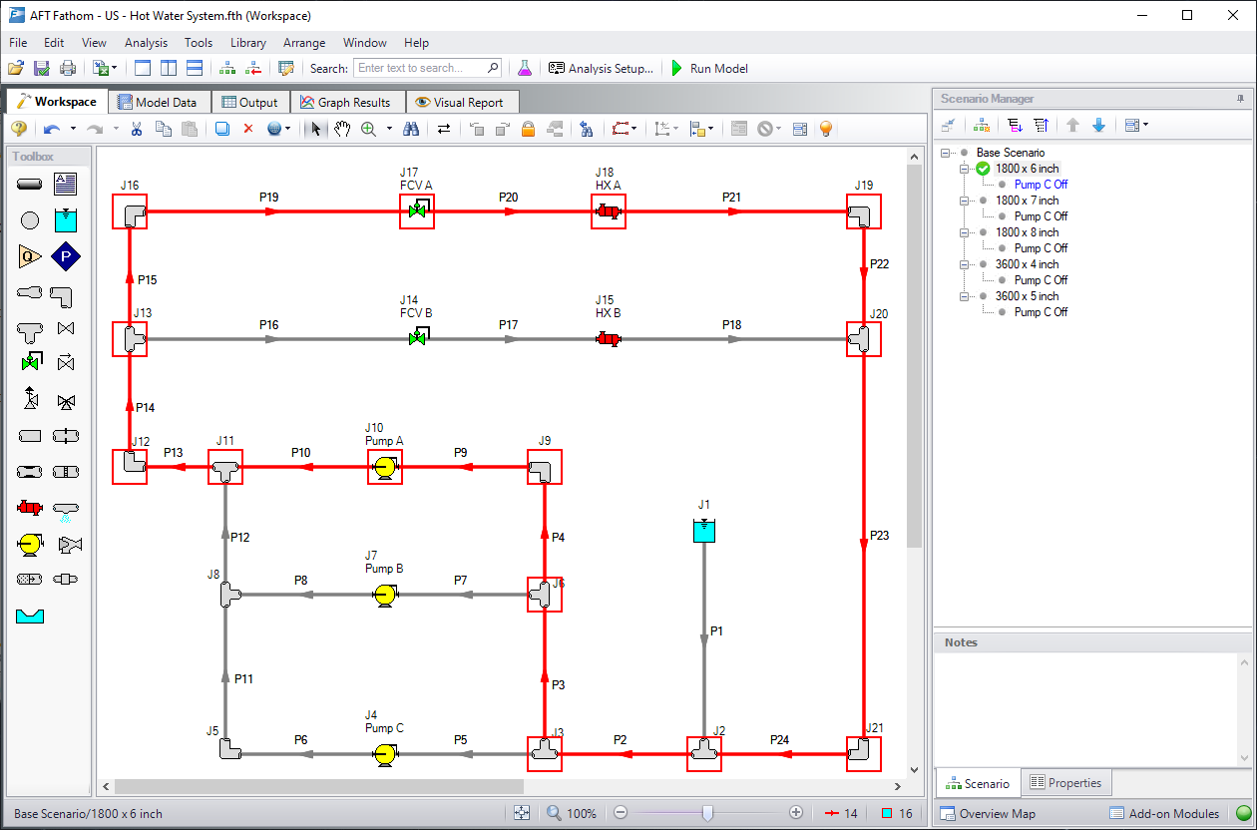Pick the Reservoir junction from the Toolbox
Image resolution: width=1257 pixels, height=830 pixels.
tap(65, 220)
